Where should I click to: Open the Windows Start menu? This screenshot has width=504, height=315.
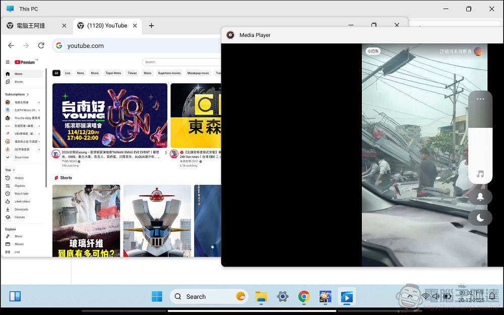157,296
